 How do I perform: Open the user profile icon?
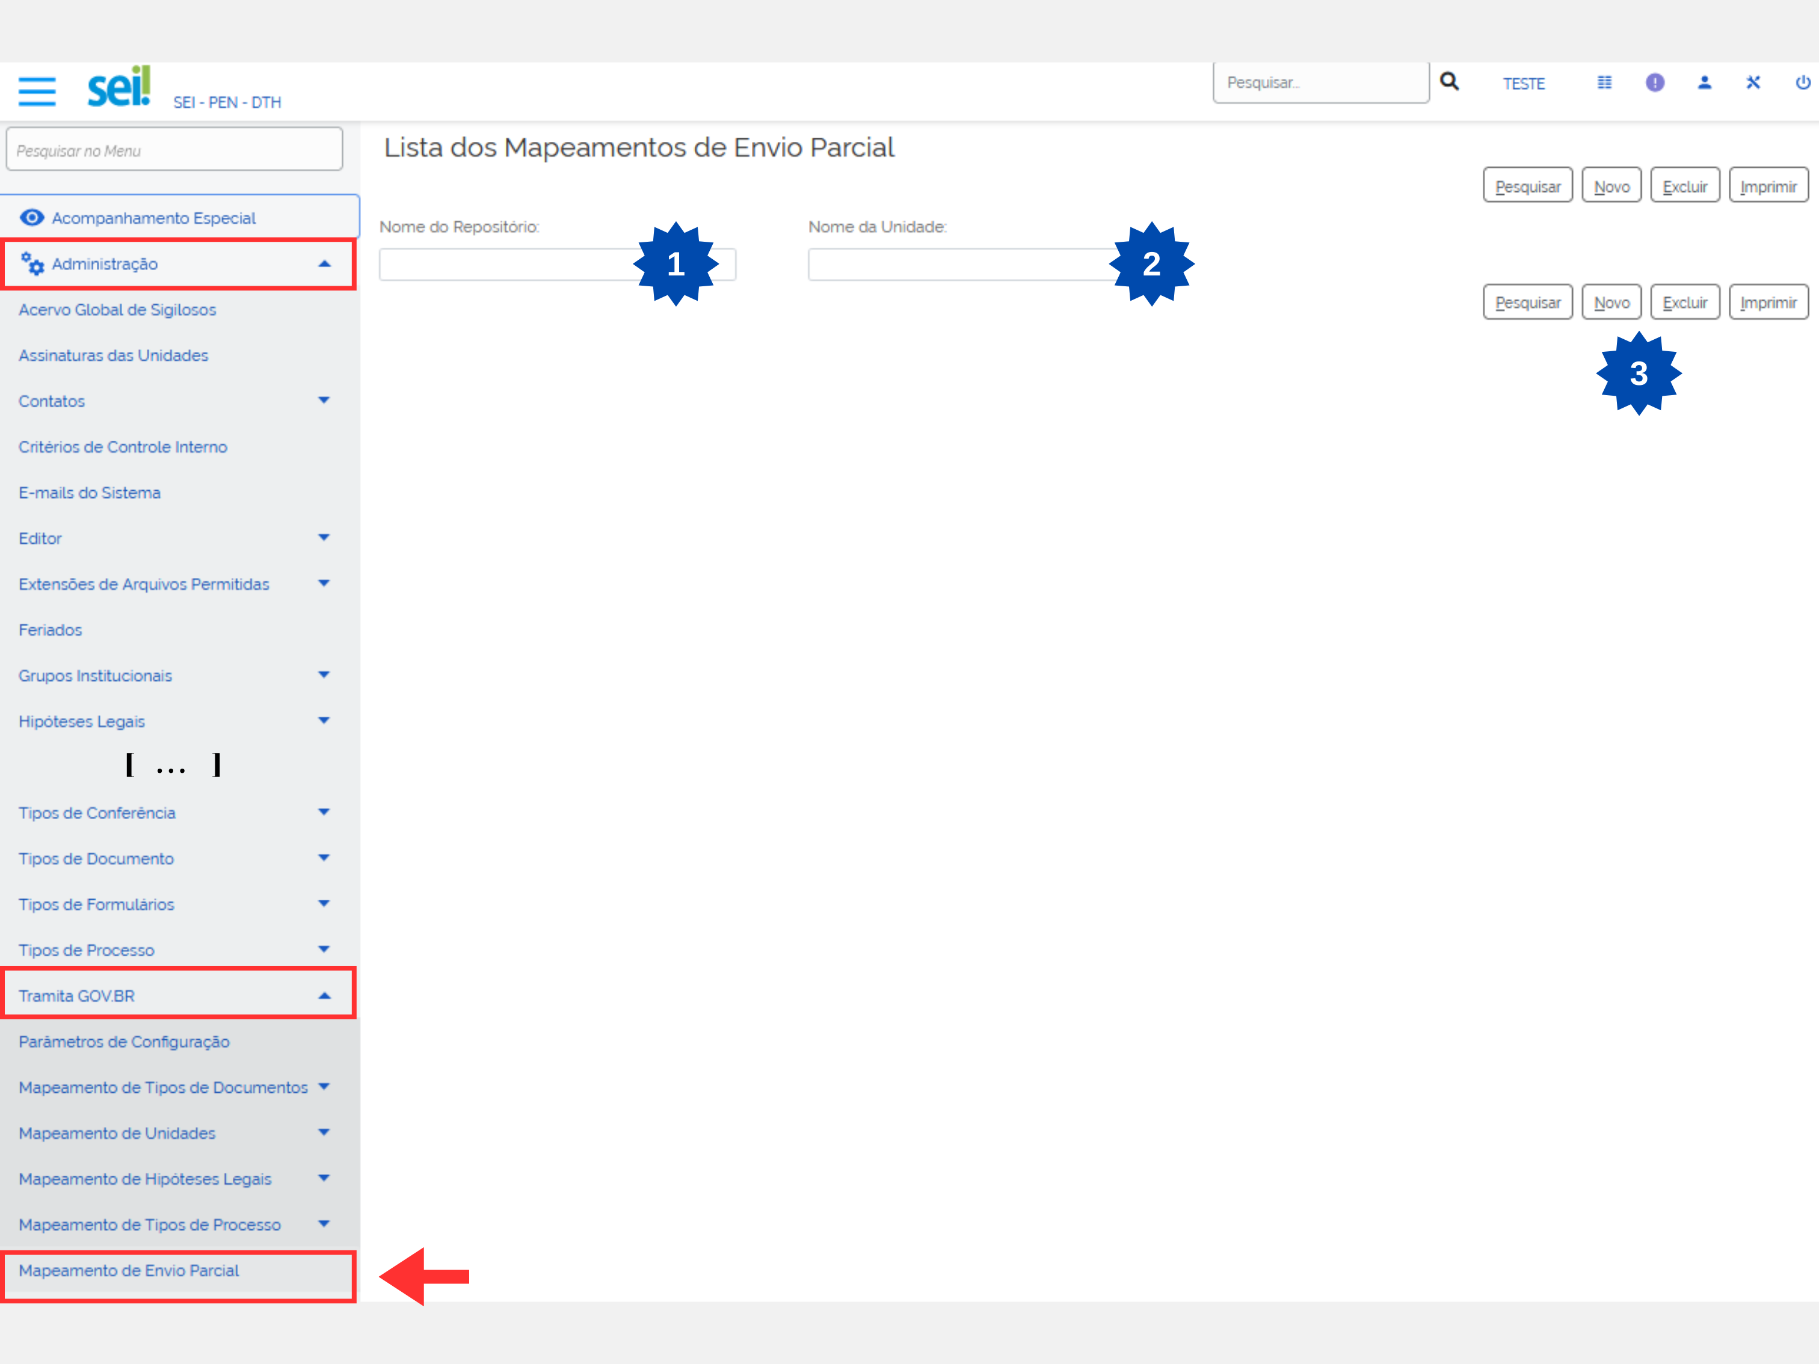coord(1704,82)
